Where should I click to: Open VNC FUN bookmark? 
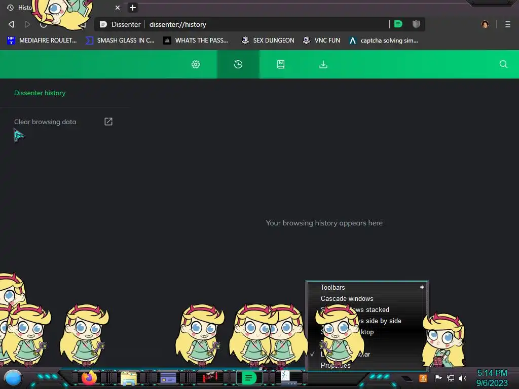pyautogui.click(x=322, y=41)
